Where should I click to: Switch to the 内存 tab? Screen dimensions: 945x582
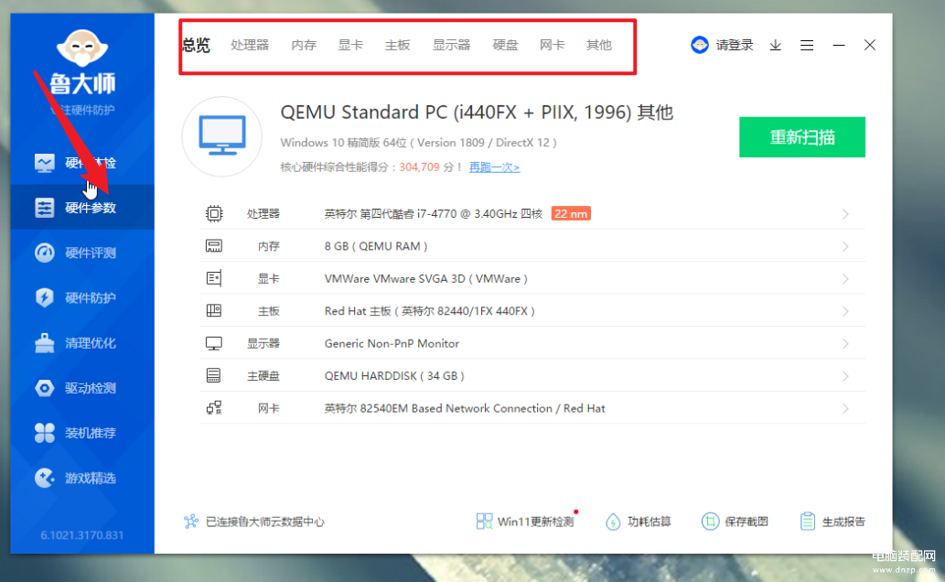pyautogui.click(x=304, y=45)
